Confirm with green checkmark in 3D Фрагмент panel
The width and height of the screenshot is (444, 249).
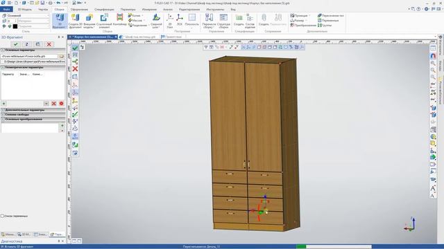click(x=15, y=44)
